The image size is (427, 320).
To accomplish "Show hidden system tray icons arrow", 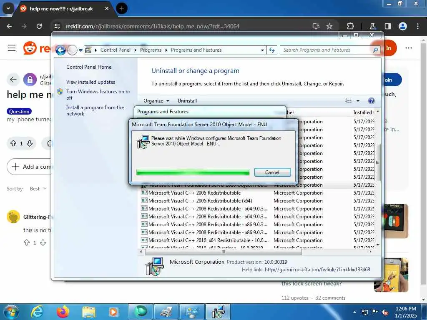I will [x=354, y=312].
